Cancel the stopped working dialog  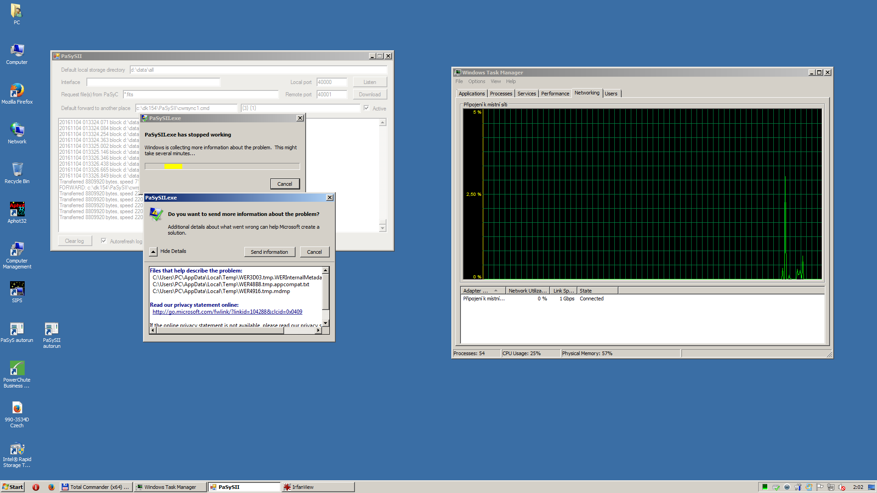pyautogui.click(x=285, y=184)
